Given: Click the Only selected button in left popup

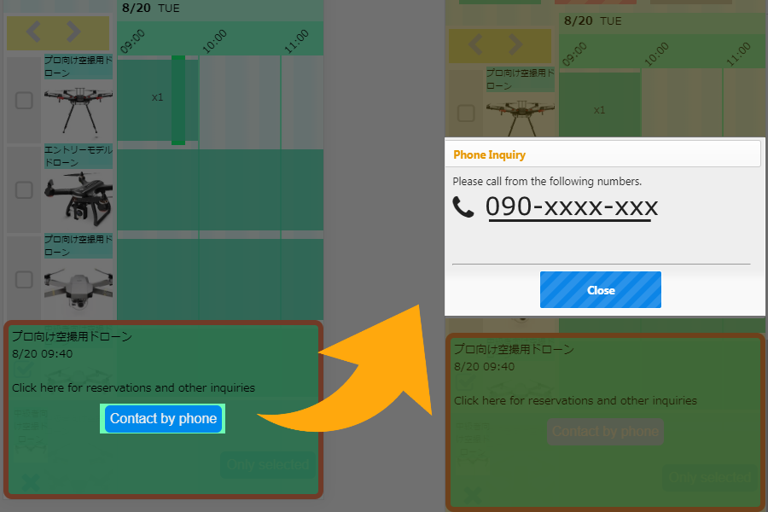Looking at the screenshot, I should tap(268, 465).
